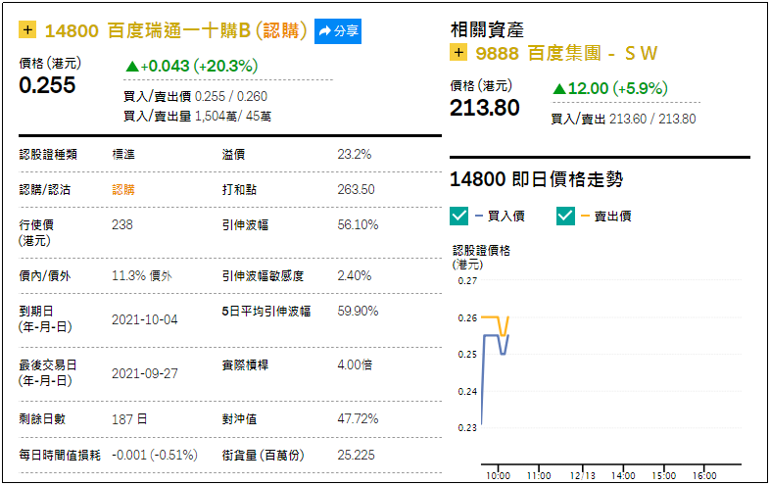The height and width of the screenshot is (485, 770).
Task: Select the orange 認購 value
Action: point(123,190)
